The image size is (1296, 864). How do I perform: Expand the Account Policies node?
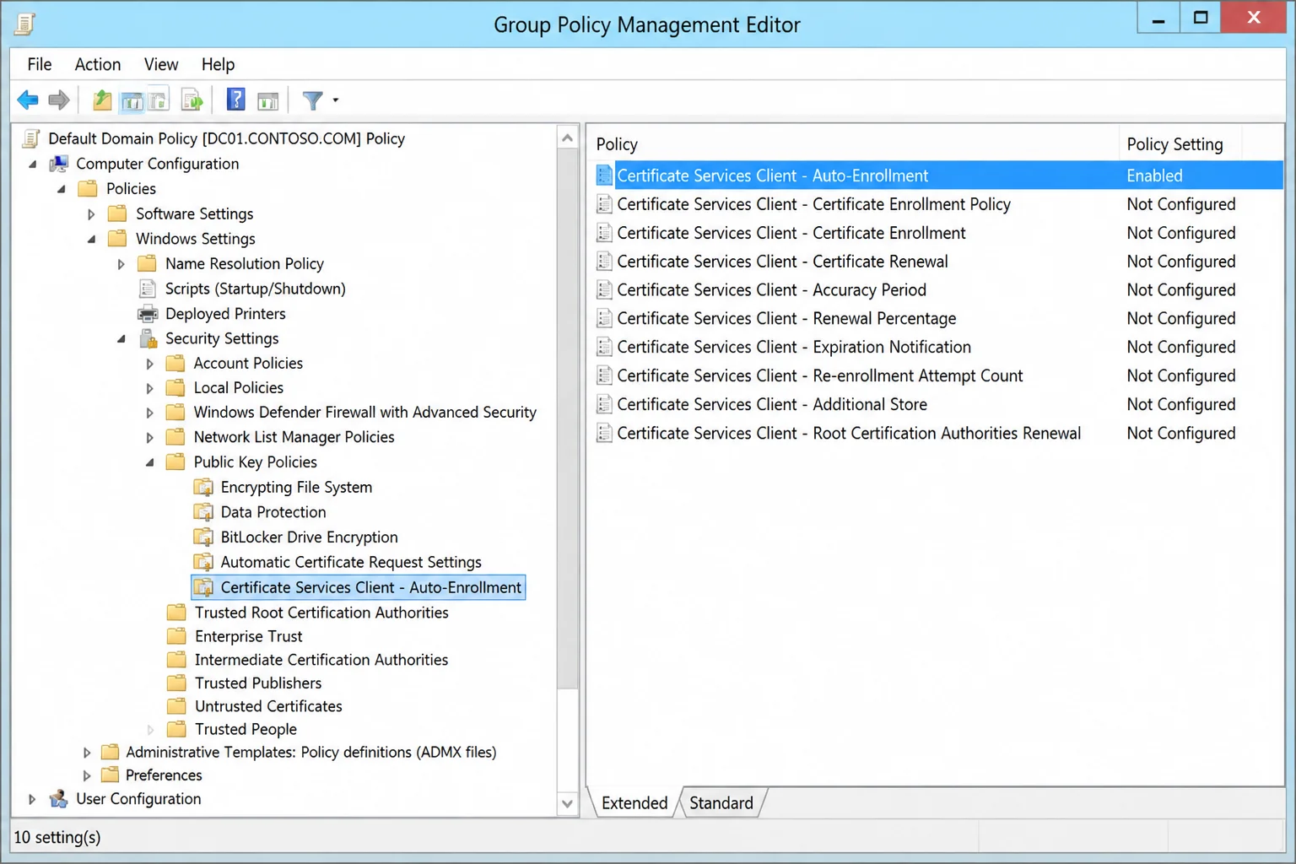tap(150, 364)
